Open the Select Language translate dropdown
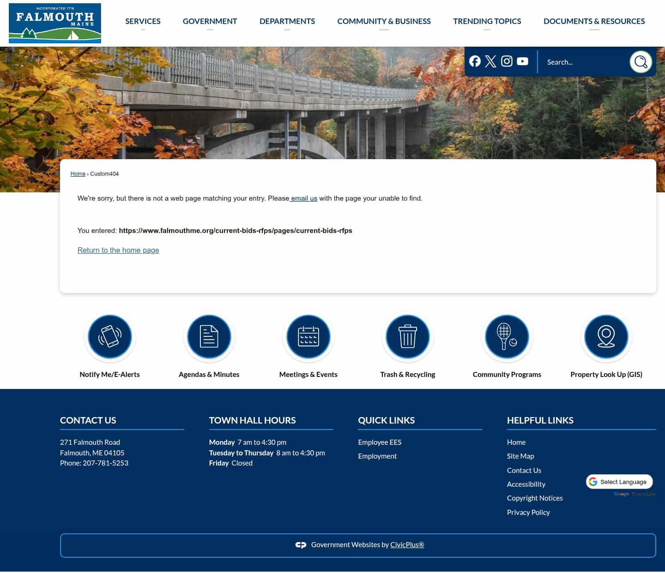The image size is (665, 573). click(x=619, y=482)
